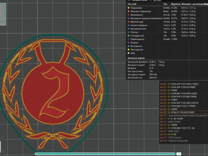Click the yellow Протирання color swatch
Image resolution: width=208 pixels, height=156 pixels.
128,49
